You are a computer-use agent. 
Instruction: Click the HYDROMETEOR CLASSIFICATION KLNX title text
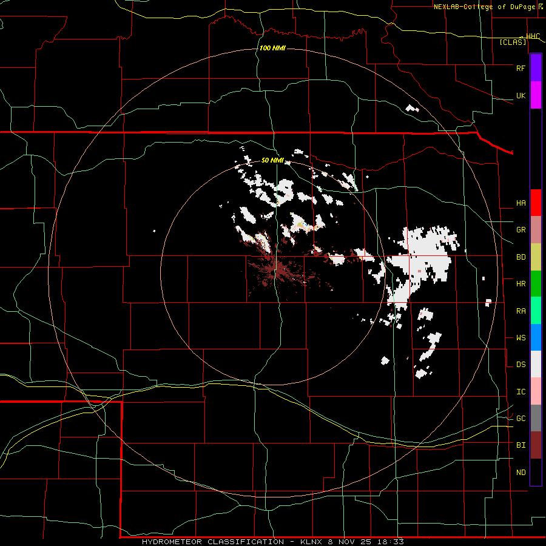[x=273, y=542]
